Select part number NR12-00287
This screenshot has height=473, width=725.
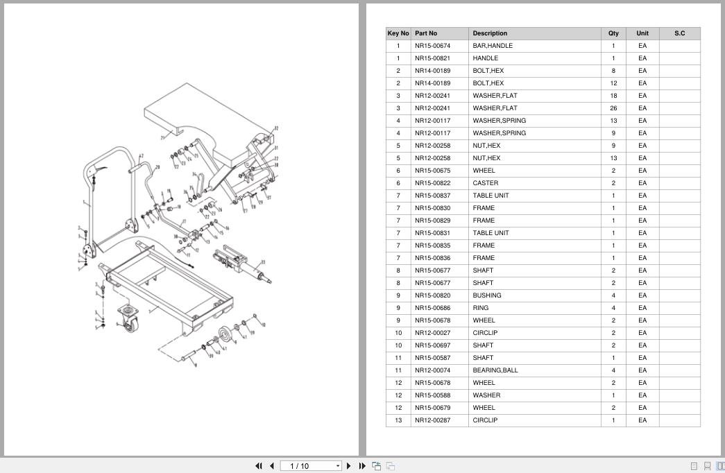tap(432, 420)
